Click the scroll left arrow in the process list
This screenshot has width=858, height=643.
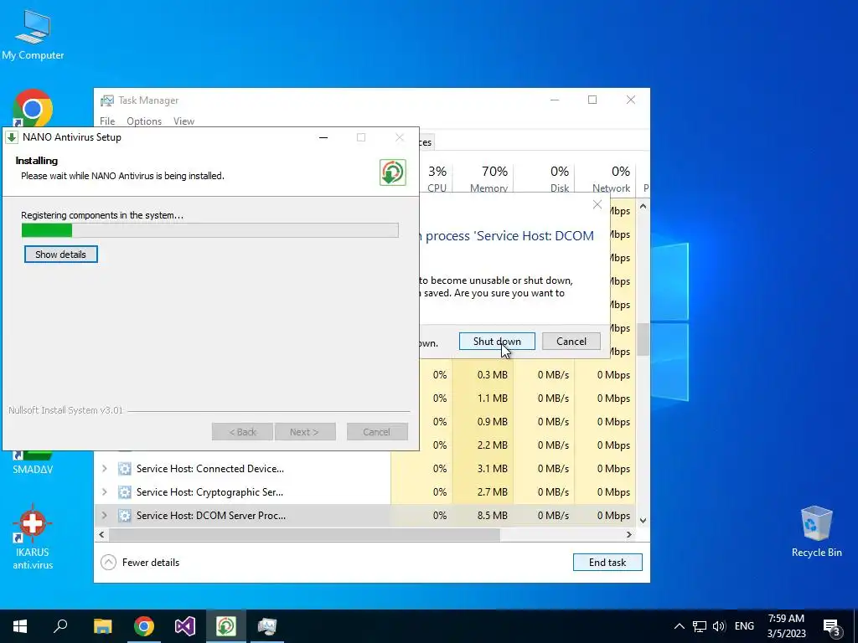(x=101, y=535)
